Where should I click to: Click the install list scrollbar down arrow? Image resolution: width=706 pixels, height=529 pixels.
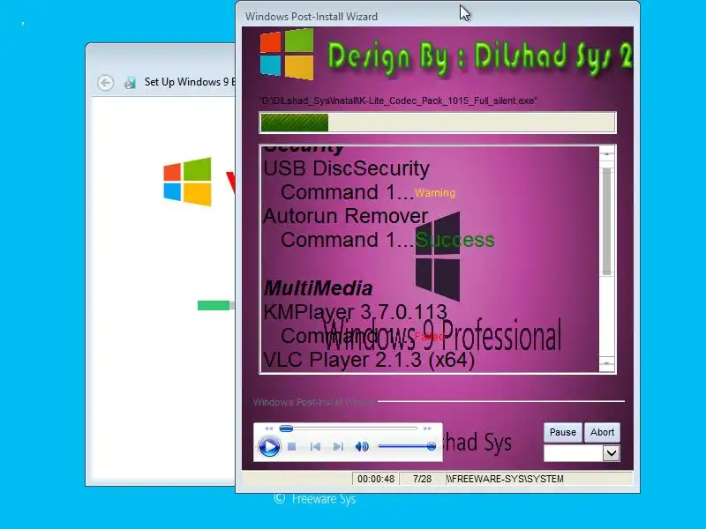[607, 363]
